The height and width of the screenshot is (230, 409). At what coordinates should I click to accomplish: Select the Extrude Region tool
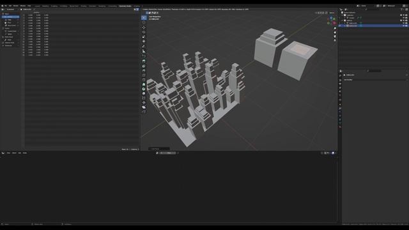[144, 61]
